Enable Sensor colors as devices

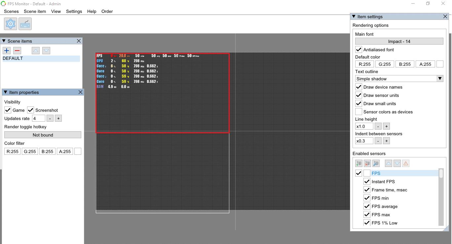[x=358, y=112]
